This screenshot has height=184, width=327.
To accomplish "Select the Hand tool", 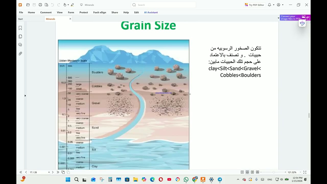I will (65, 5).
